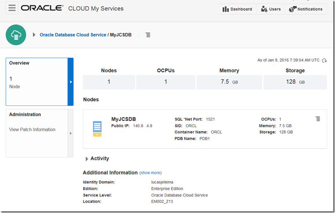Image resolution: width=335 pixels, height=213 pixels.
Task: Click the green cloud database service icon
Action: 16,35
